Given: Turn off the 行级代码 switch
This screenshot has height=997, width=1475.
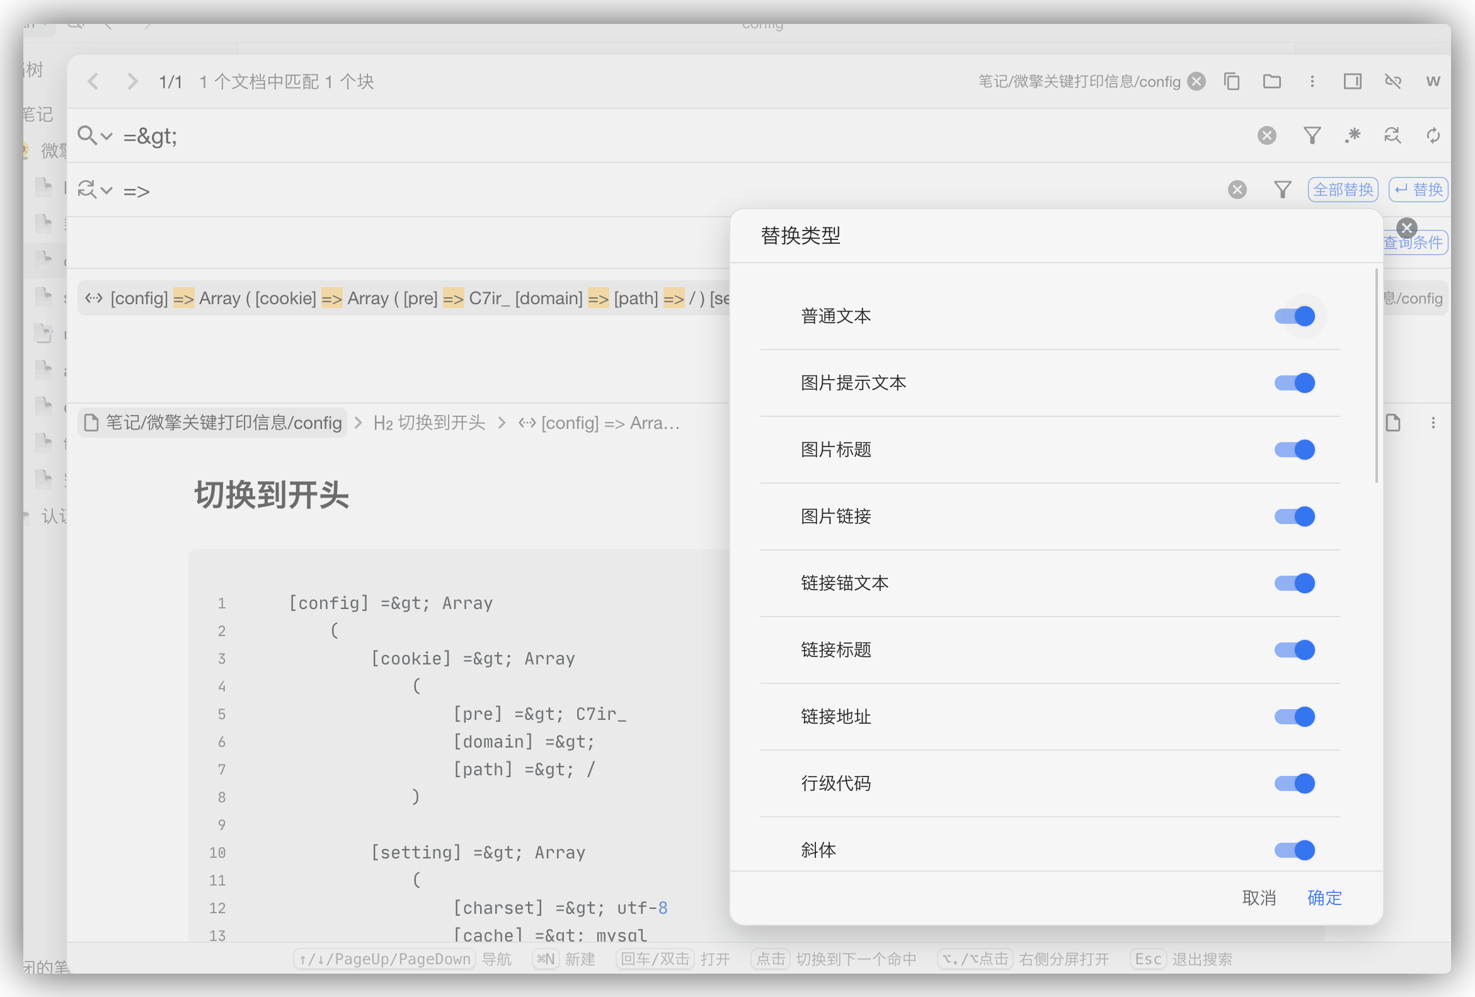Looking at the screenshot, I should click(1294, 783).
